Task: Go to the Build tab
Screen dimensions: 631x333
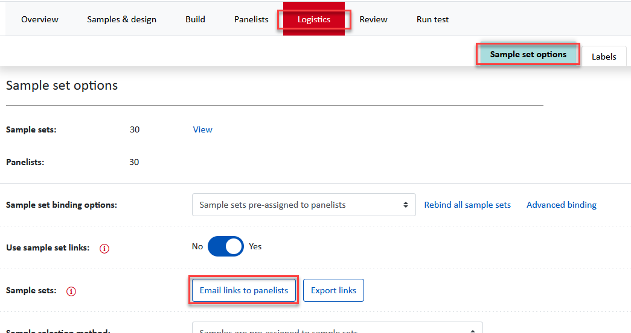Action: [195, 19]
